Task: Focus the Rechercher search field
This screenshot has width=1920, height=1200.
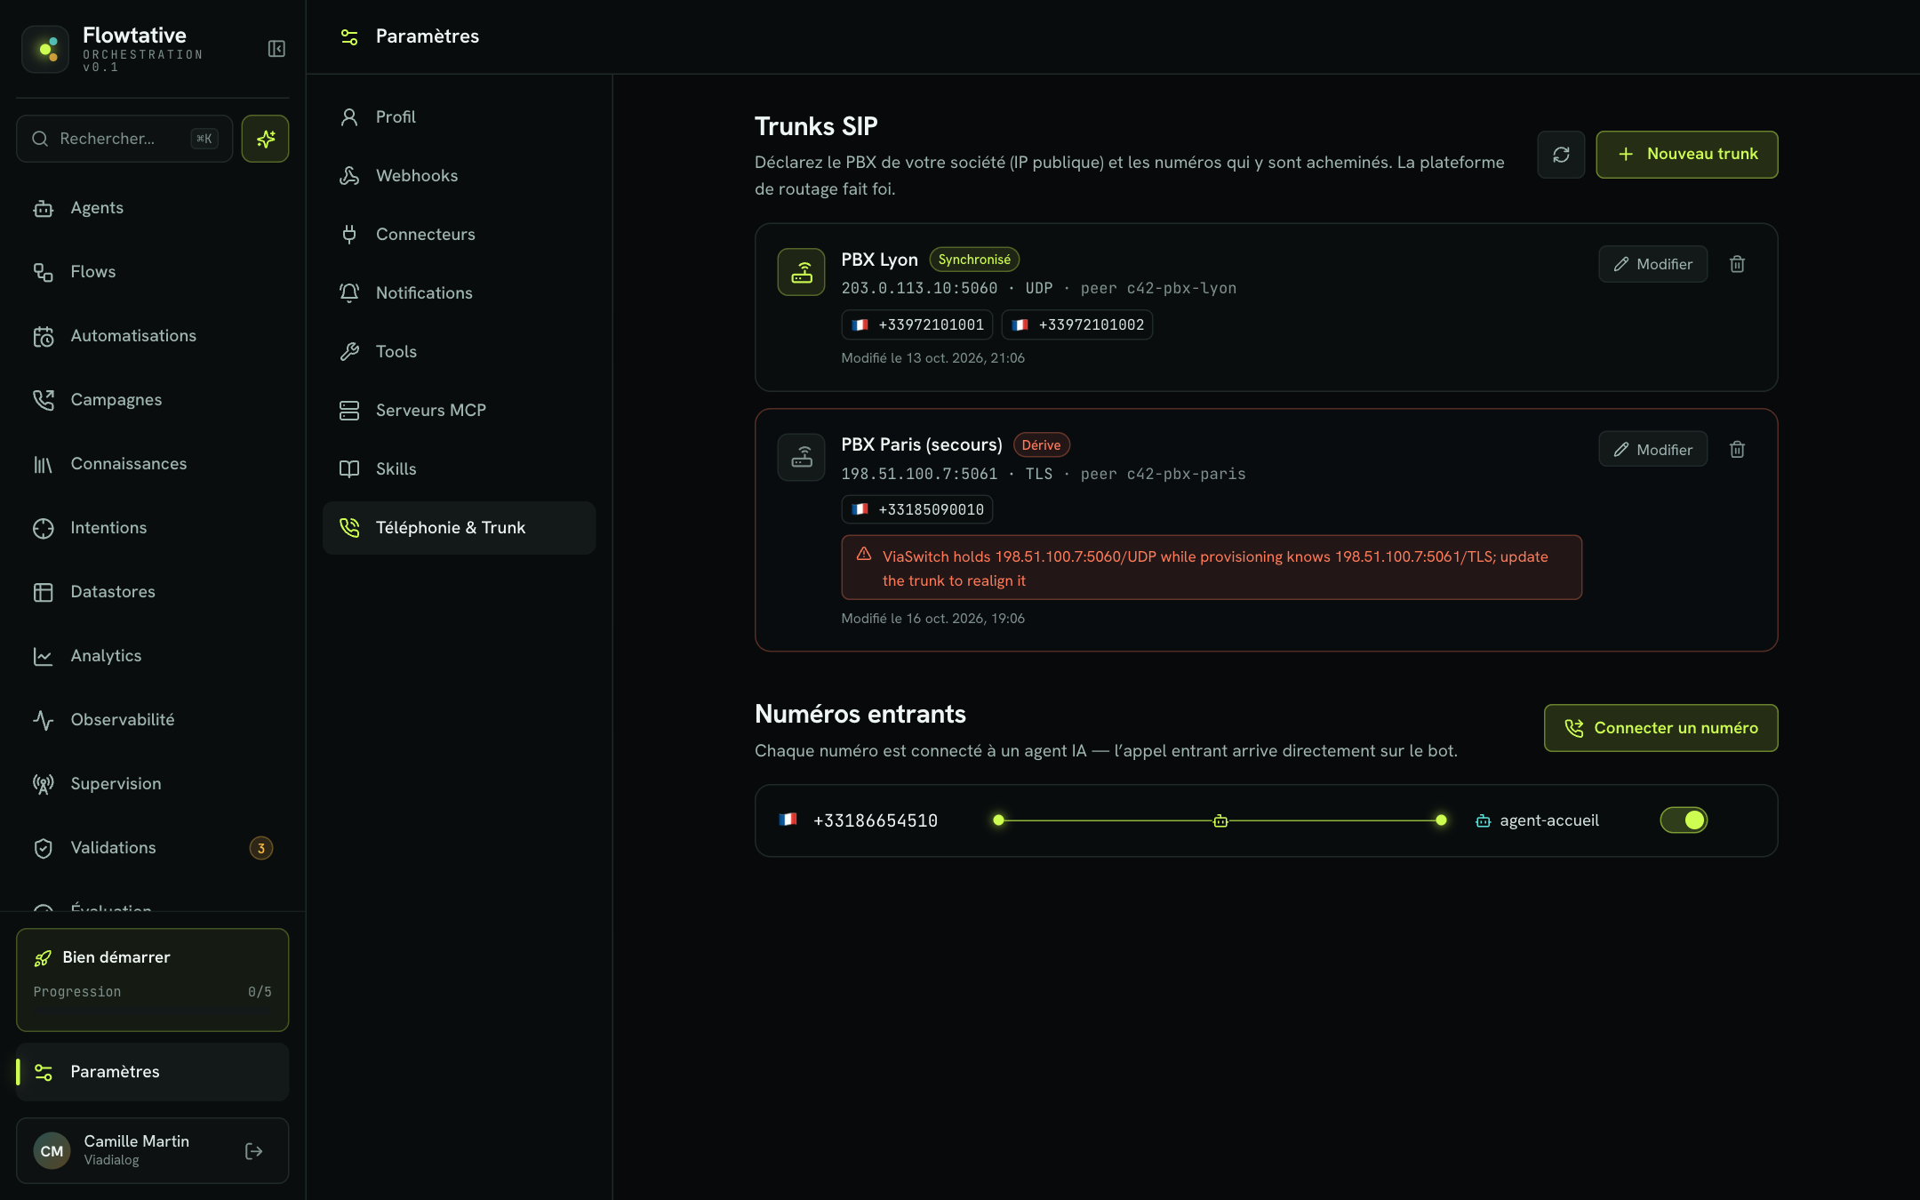Action: (124, 139)
